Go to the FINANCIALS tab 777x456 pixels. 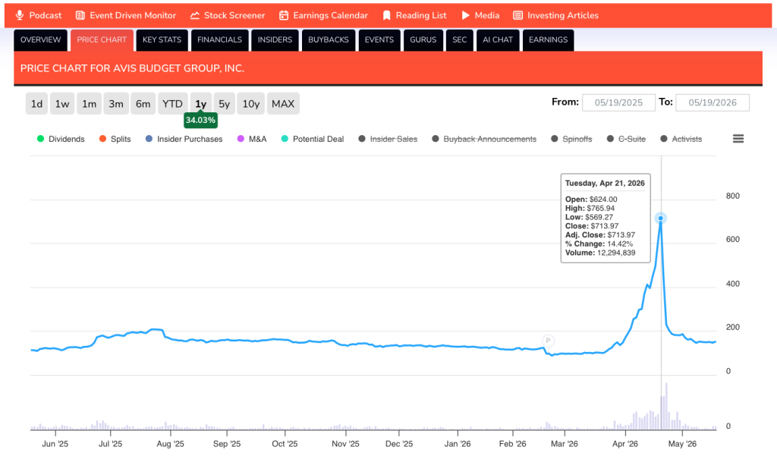[219, 39]
